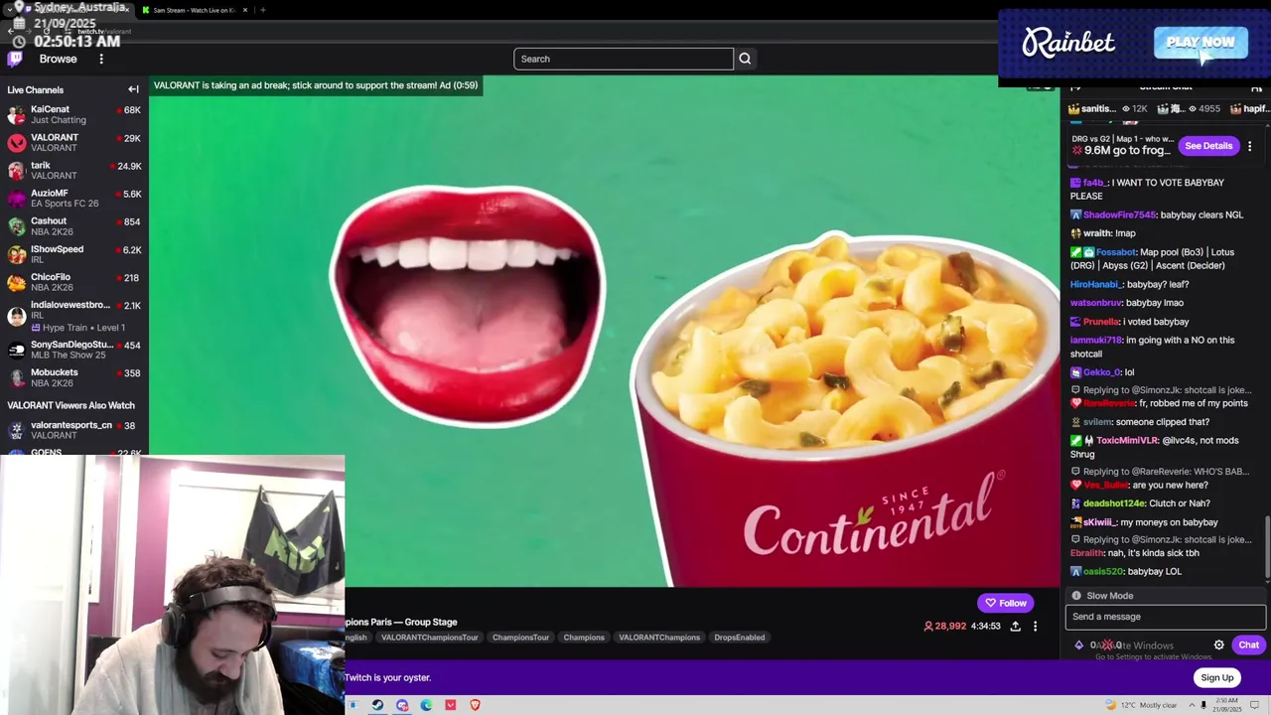Close the Sam Stream browser tab

coord(245,10)
